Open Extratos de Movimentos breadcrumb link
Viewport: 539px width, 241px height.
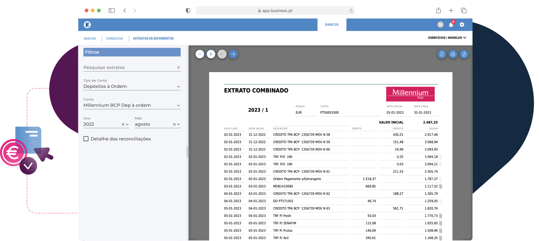point(153,39)
